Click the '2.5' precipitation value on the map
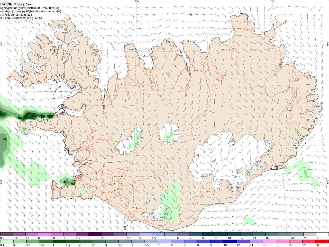329x247 pixels. 32,116
